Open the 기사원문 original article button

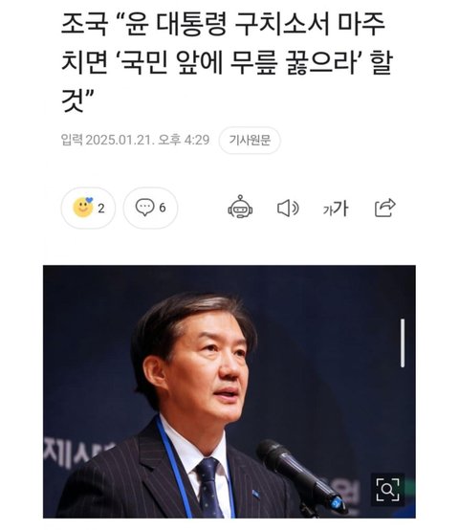click(x=250, y=140)
